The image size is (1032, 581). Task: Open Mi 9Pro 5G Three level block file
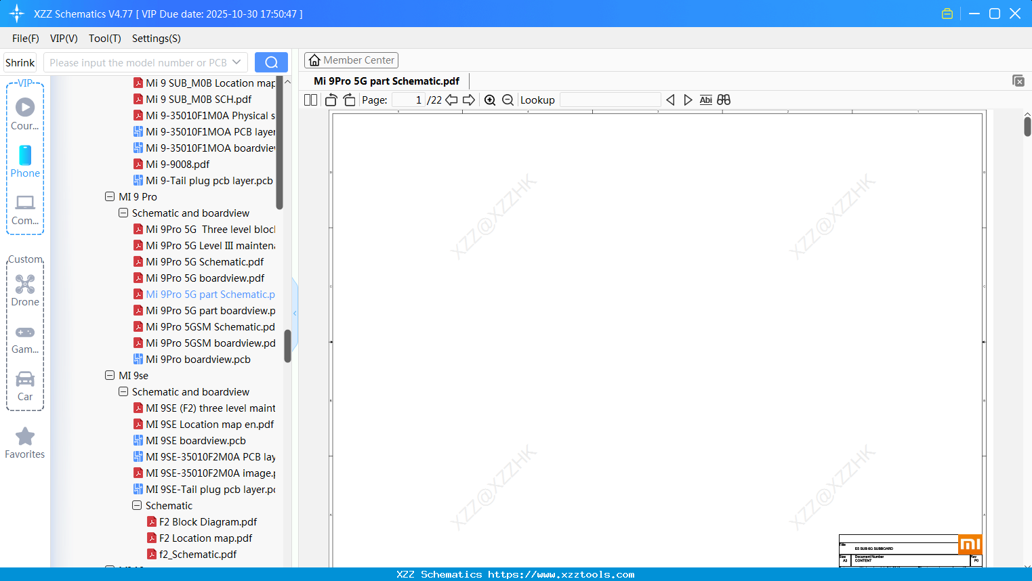[x=204, y=230]
